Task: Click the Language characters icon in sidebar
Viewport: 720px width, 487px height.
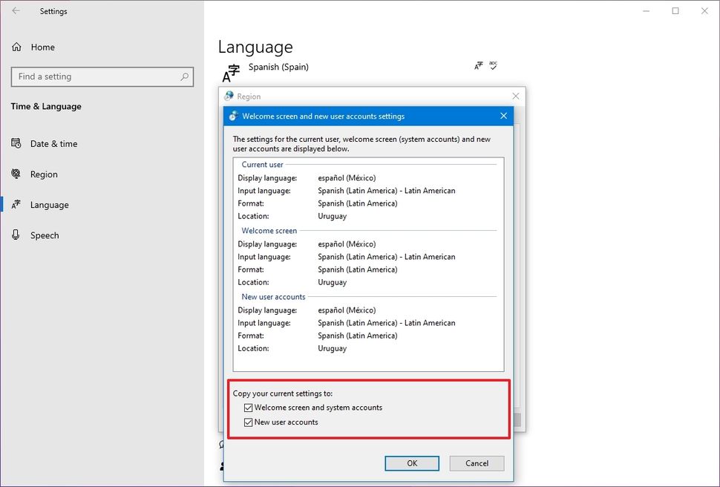Action: 17,205
